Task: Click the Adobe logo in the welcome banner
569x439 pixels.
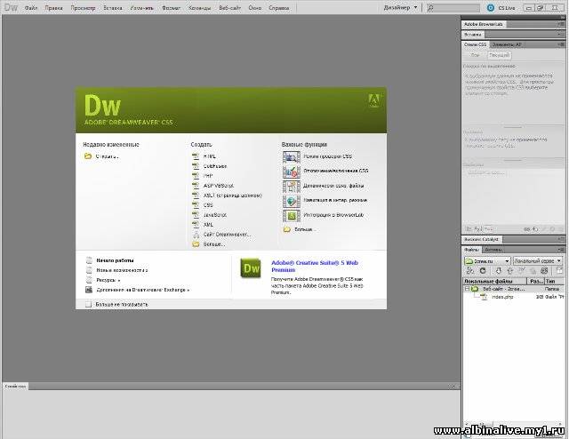Action: (374, 100)
